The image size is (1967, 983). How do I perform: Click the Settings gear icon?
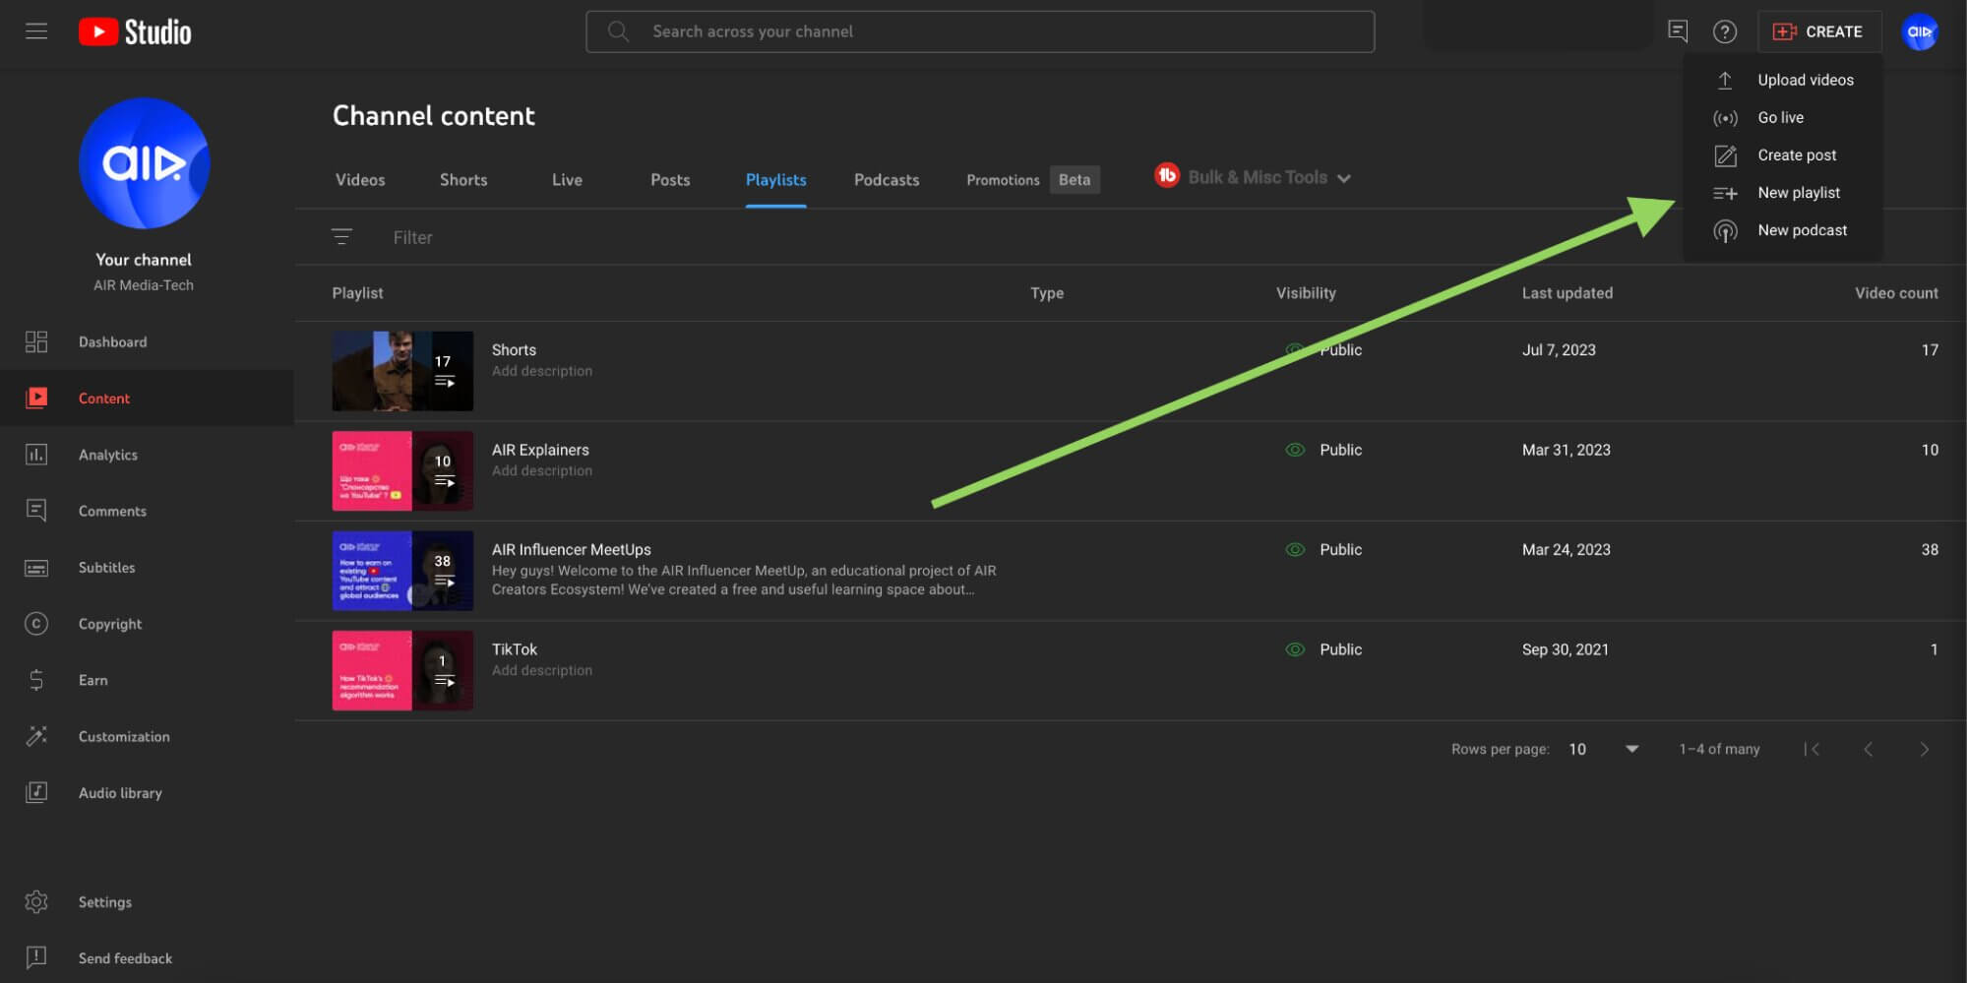(x=36, y=901)
